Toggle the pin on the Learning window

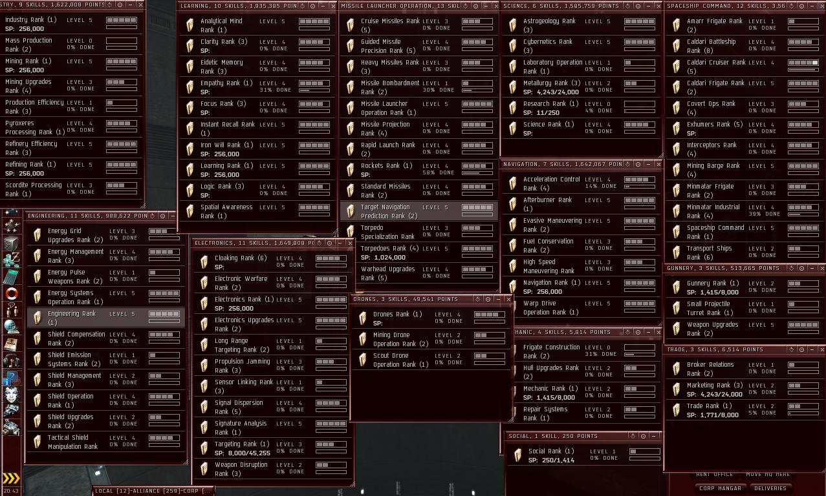point(313,5)
